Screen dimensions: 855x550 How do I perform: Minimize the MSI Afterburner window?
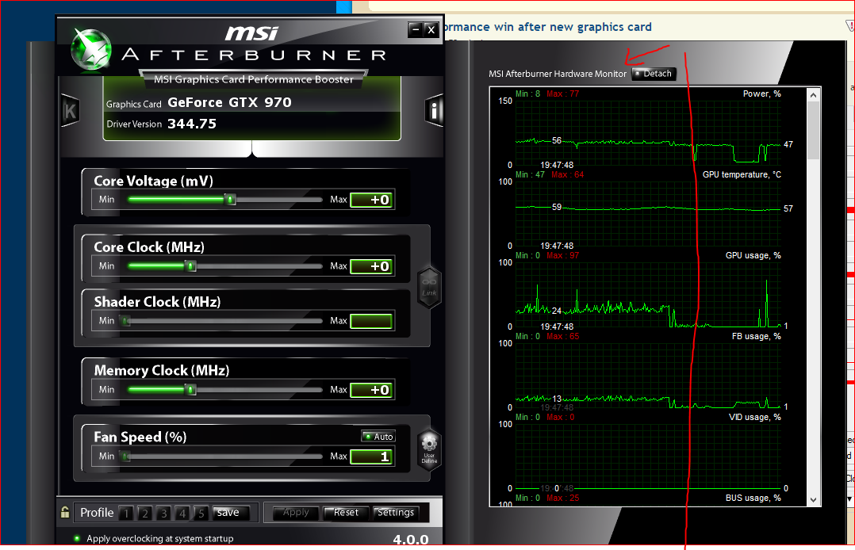[x=416, y=29]
